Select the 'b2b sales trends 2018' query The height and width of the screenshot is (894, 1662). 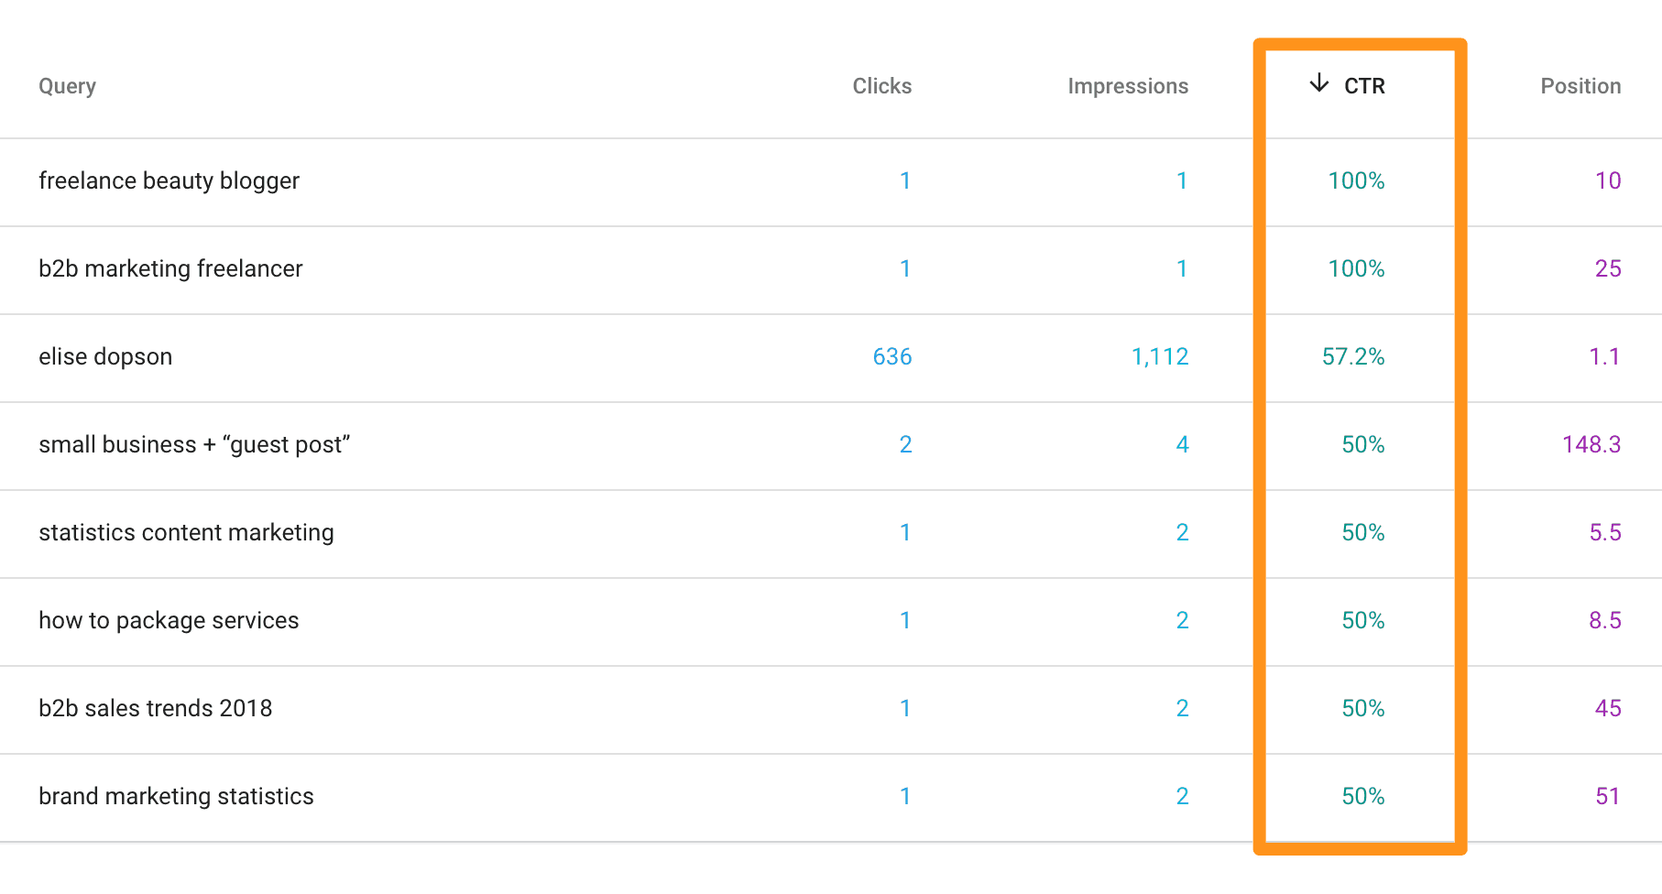tap(155, 707)
